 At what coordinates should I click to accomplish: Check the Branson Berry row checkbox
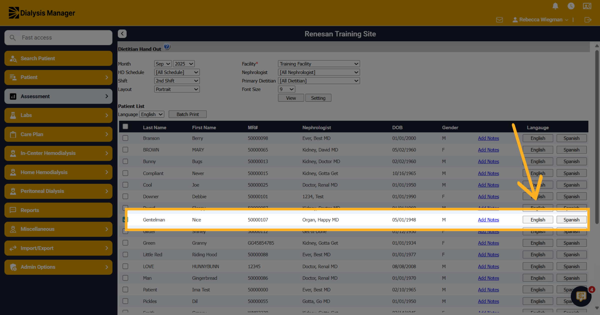[125, 138]
